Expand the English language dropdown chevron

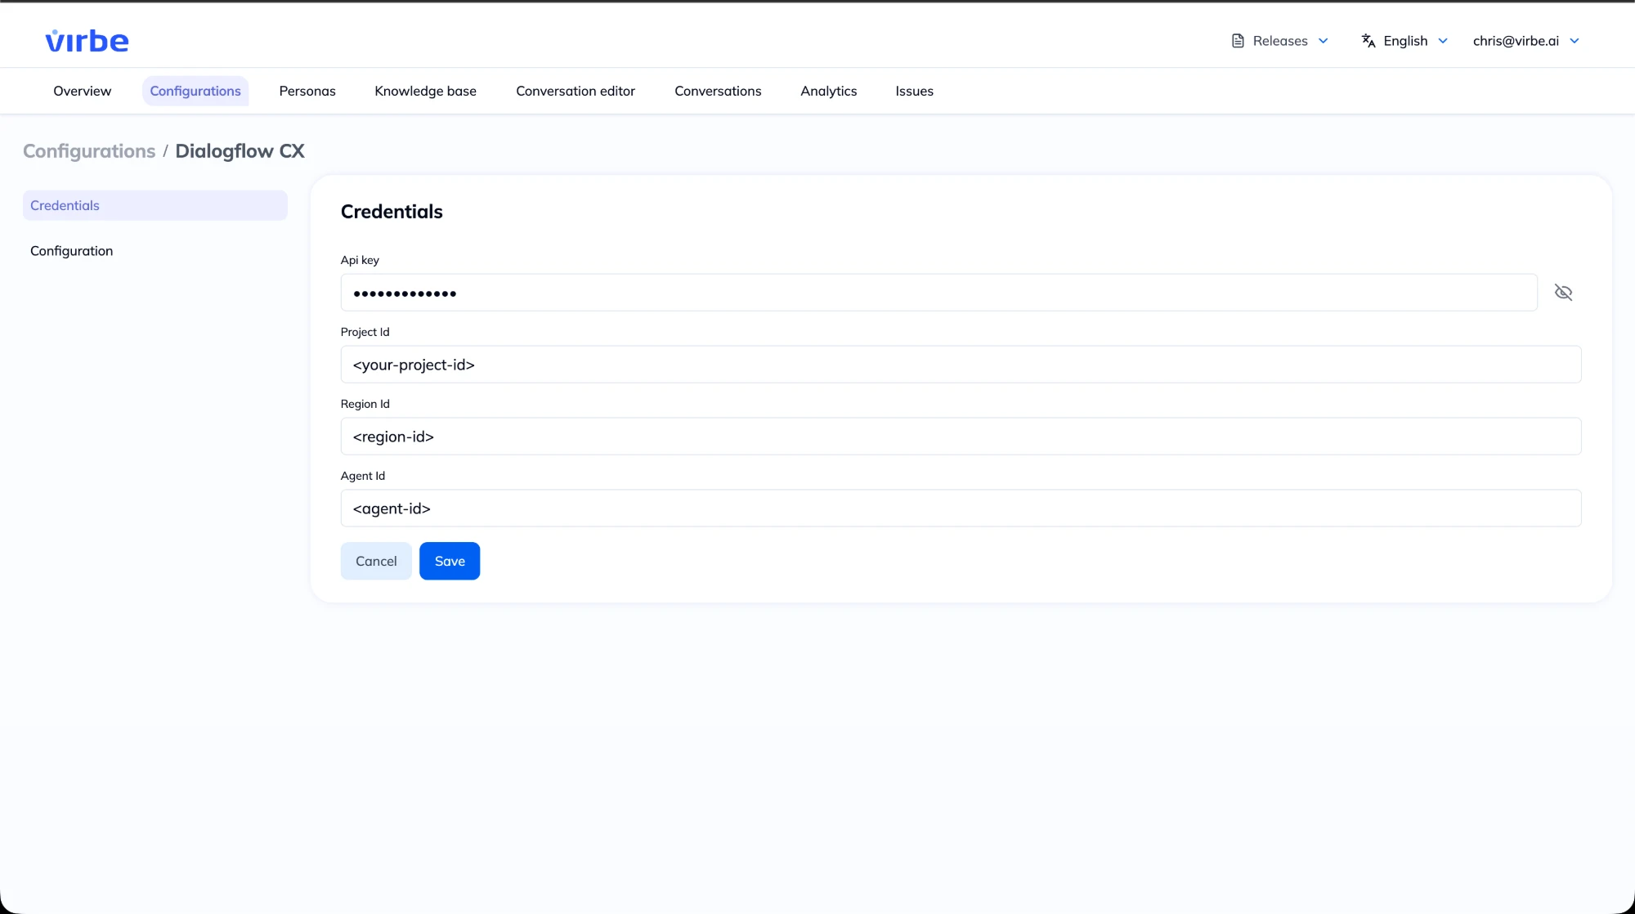[1443, 41]
